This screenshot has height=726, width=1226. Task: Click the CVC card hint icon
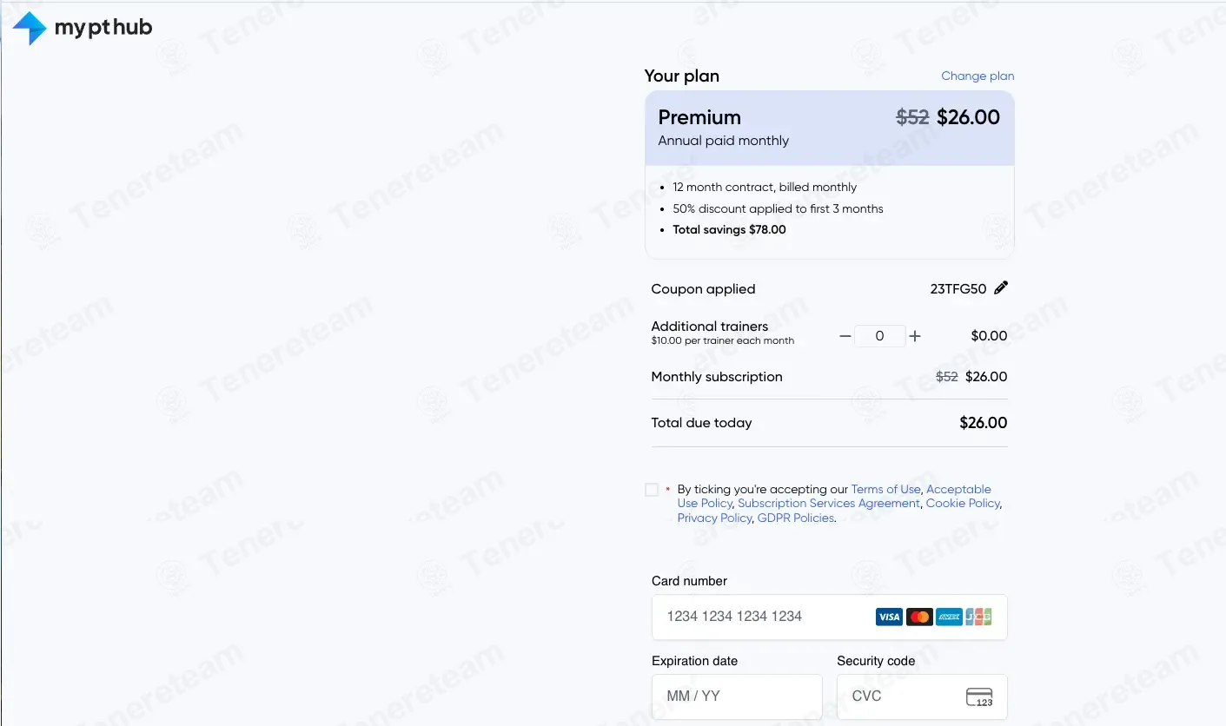[979, 696]
